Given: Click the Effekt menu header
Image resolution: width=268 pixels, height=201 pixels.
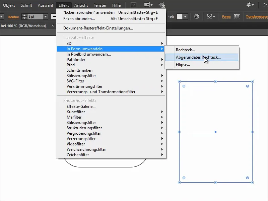Looking at the screenshot, I should pos(64,5).
